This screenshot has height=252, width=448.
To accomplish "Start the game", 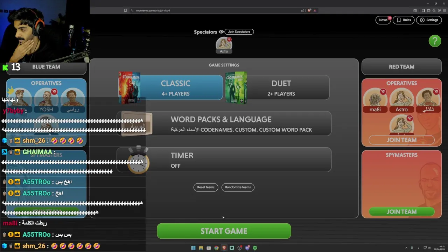I will coord(224,231).
